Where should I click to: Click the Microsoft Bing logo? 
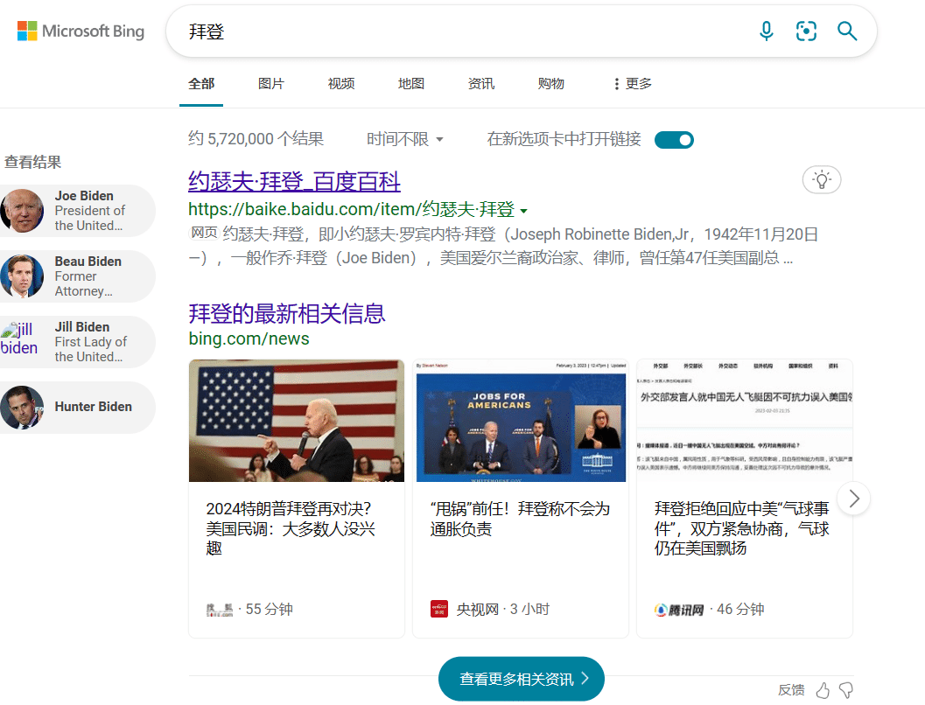(x=81, y=31)
